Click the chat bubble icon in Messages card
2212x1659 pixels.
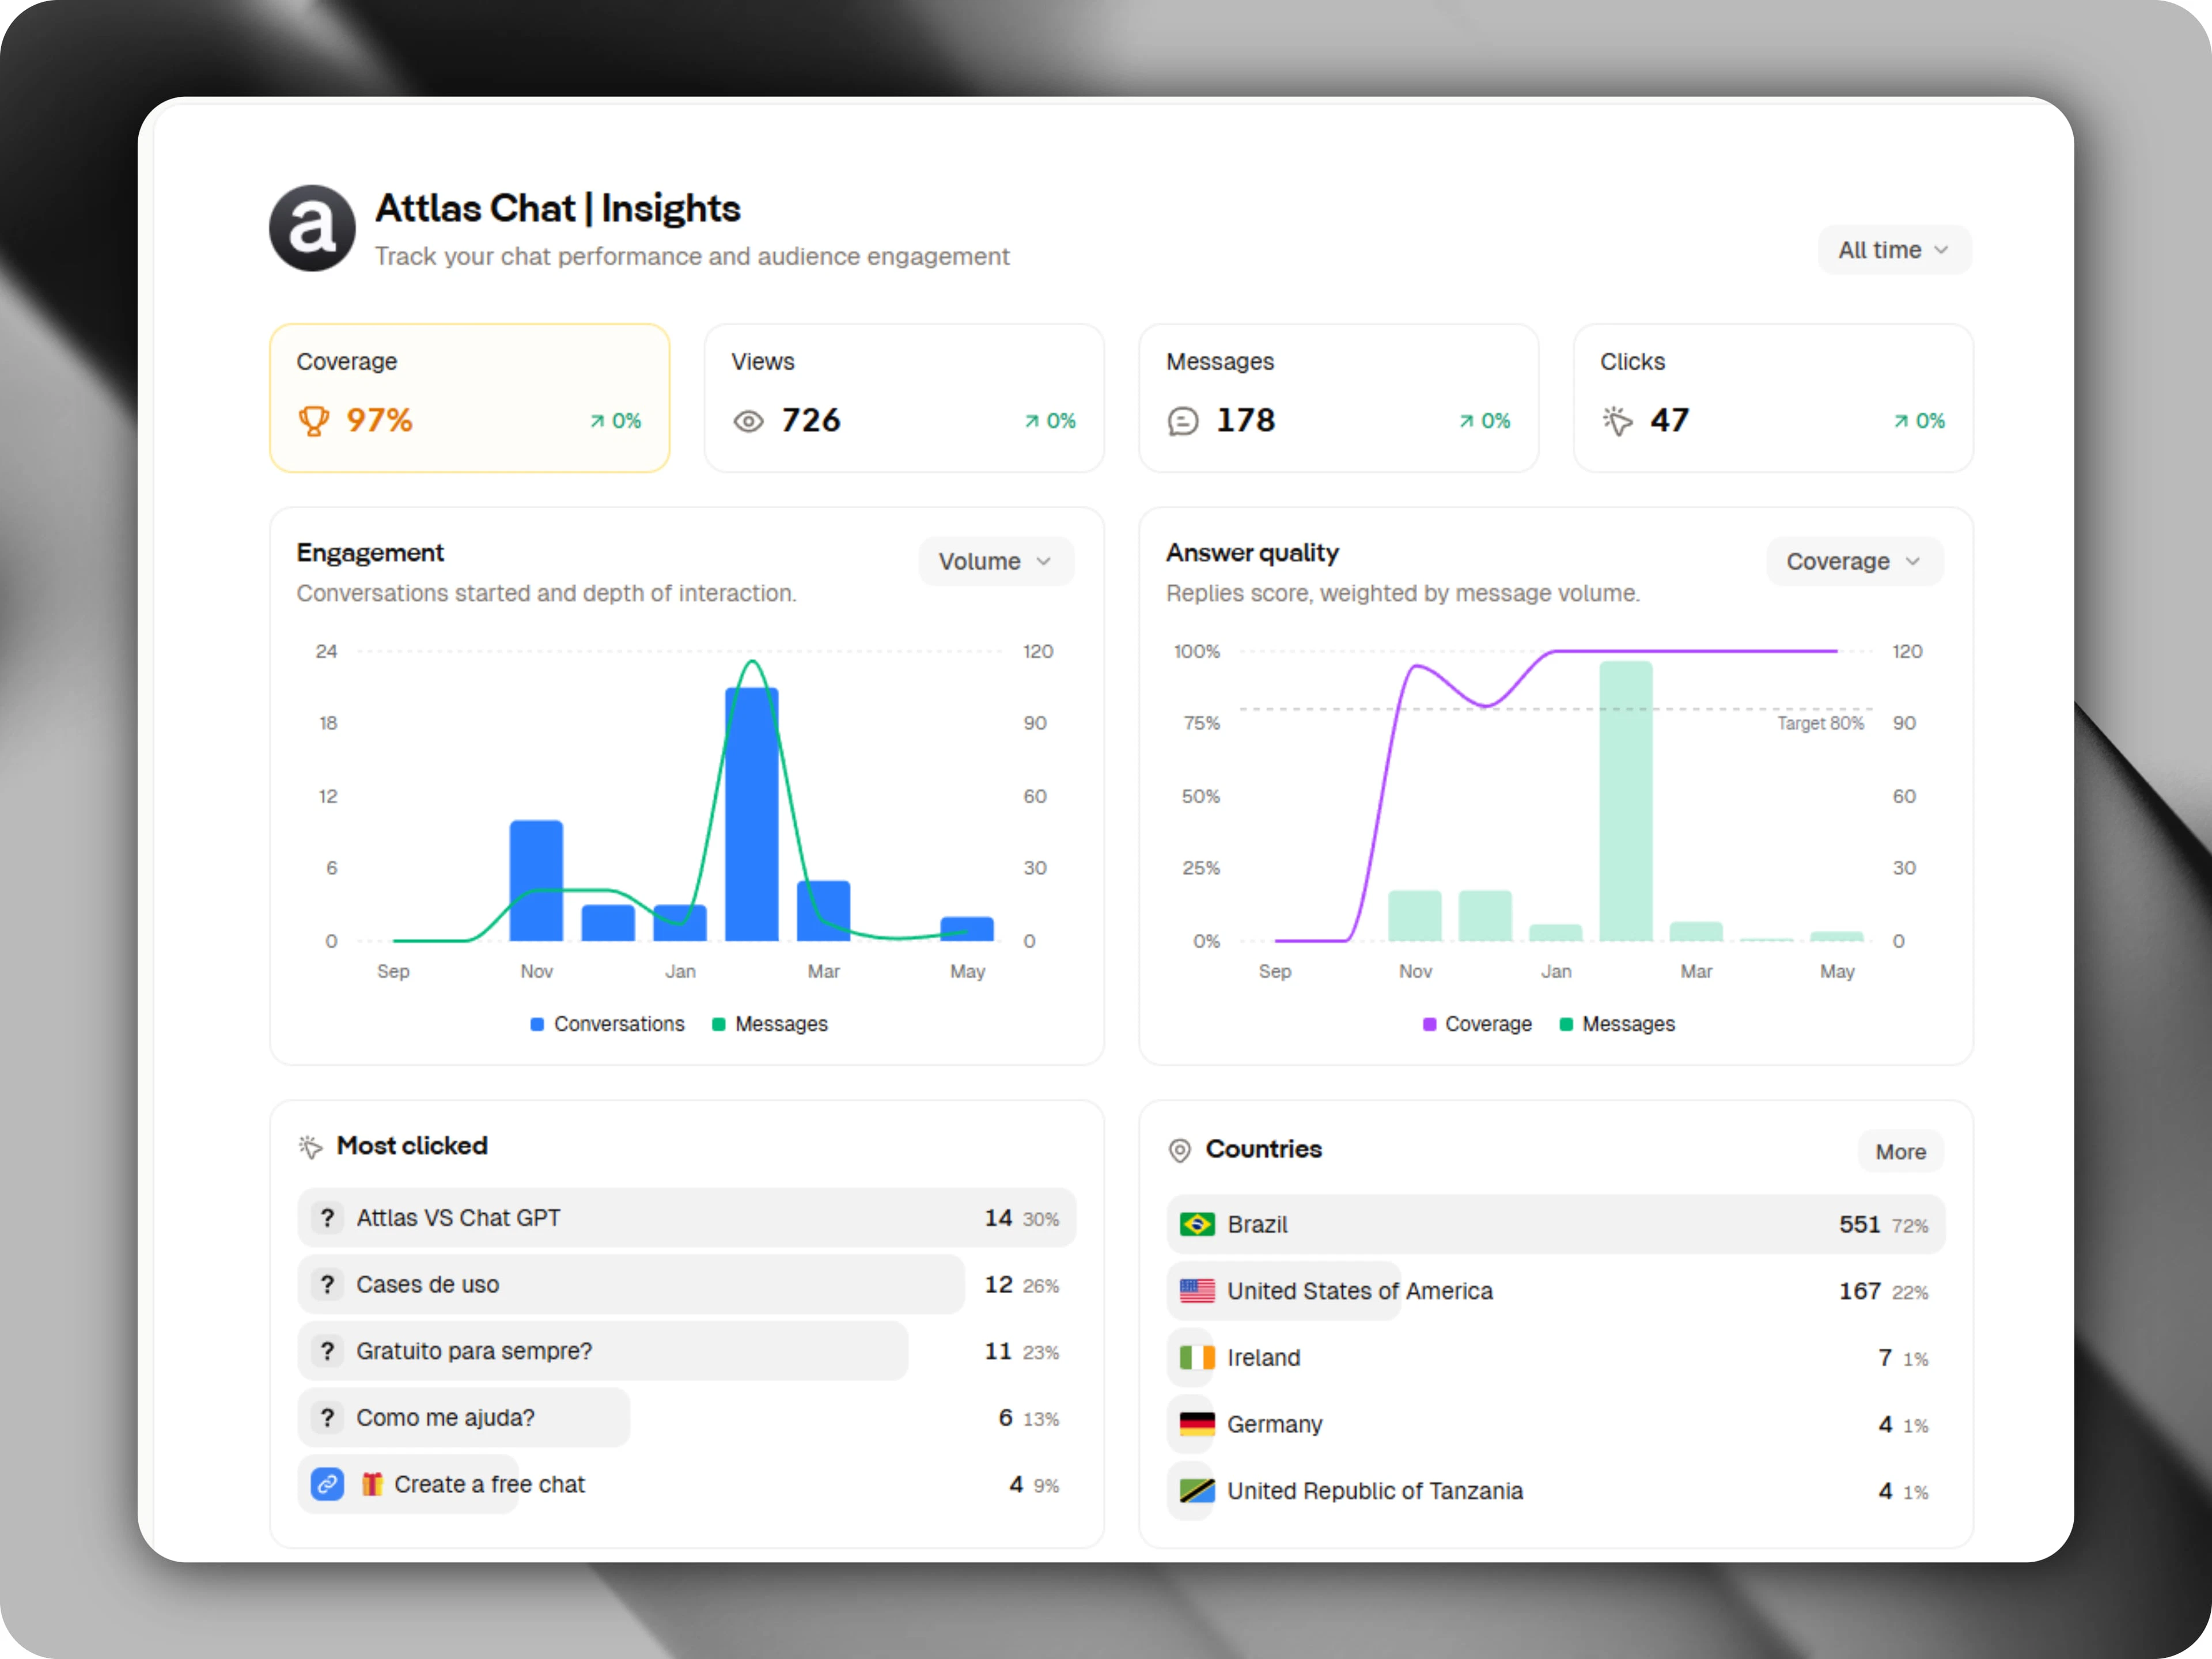pos(1183,421)
